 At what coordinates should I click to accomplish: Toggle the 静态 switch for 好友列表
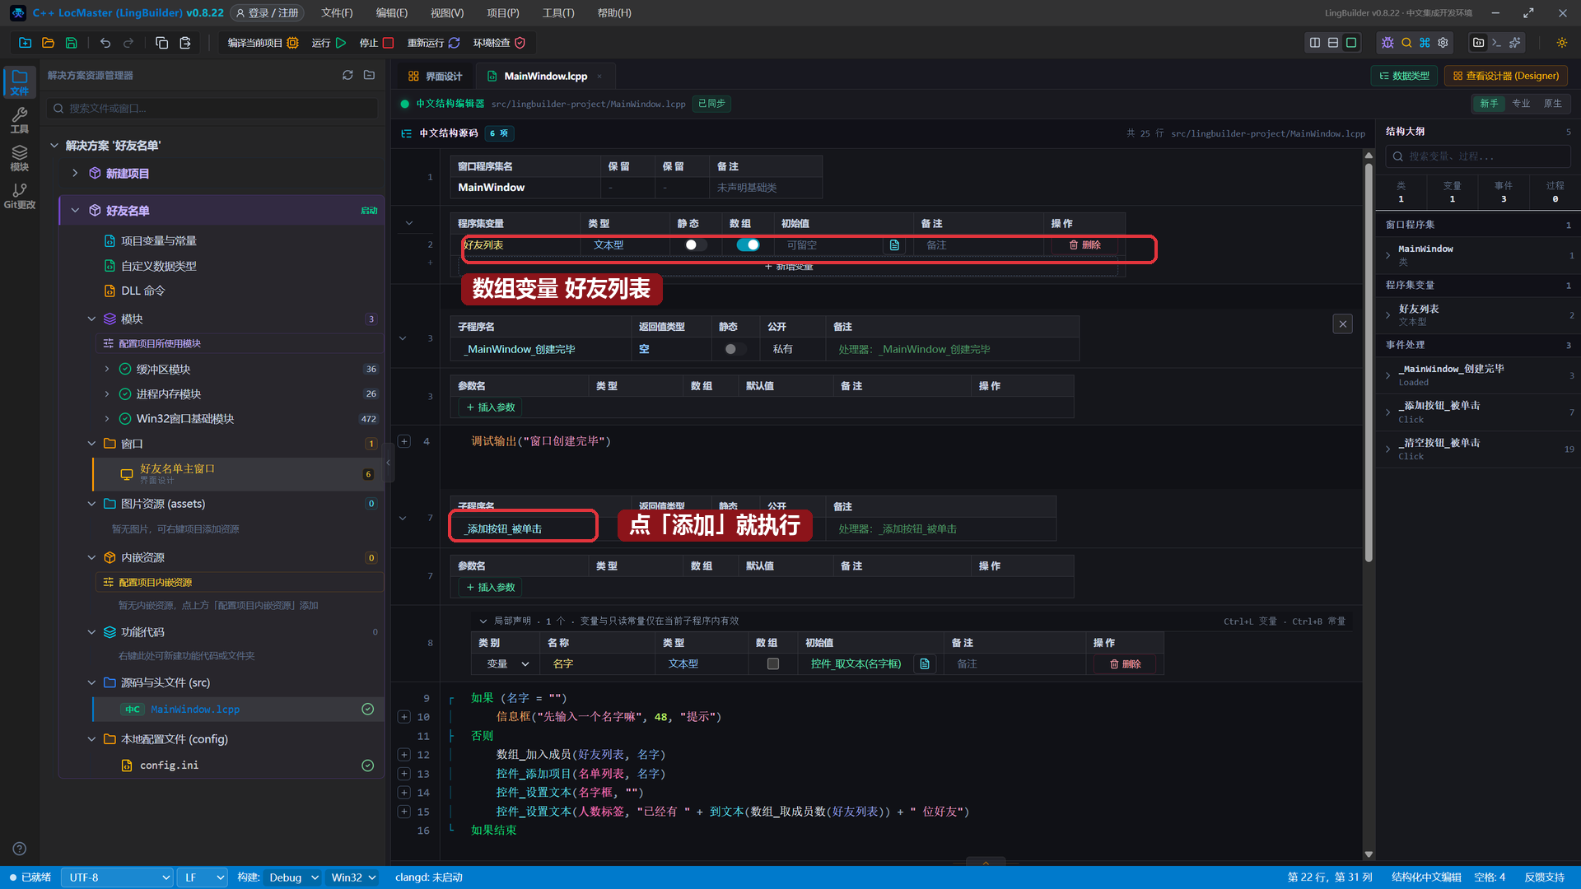(x=695, y=245)
